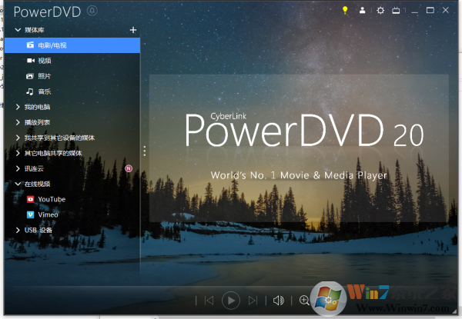Expand USB 设备 chevron
Screen dimensions: 462x319
(18, 230)
